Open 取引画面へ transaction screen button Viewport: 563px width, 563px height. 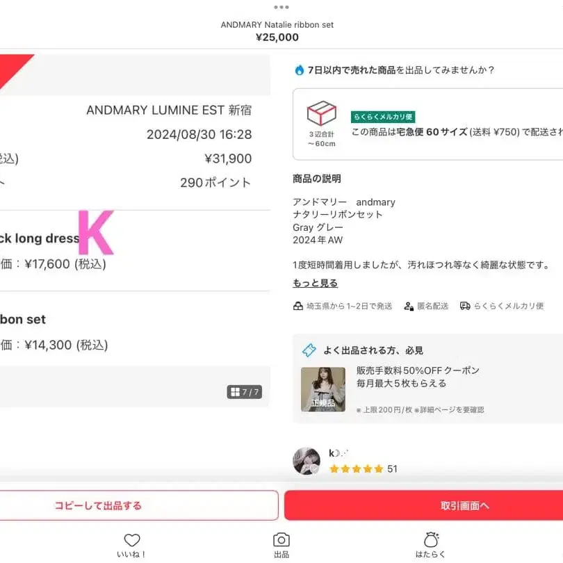pos(424,505)
